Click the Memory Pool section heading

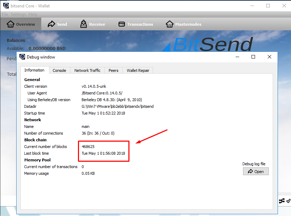click(37, 160)
